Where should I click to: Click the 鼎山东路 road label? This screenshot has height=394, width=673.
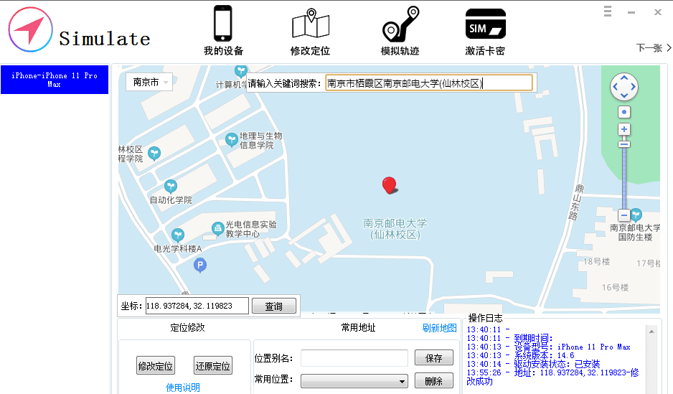click(x=576, y=202)
